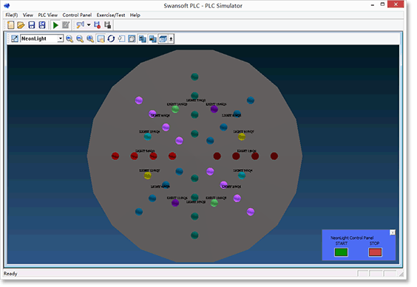Click the green START button

341,252
